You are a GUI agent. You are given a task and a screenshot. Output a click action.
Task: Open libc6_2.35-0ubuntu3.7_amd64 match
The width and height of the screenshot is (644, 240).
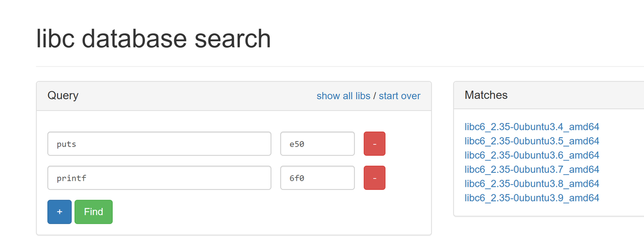click(x=532, y=170)
